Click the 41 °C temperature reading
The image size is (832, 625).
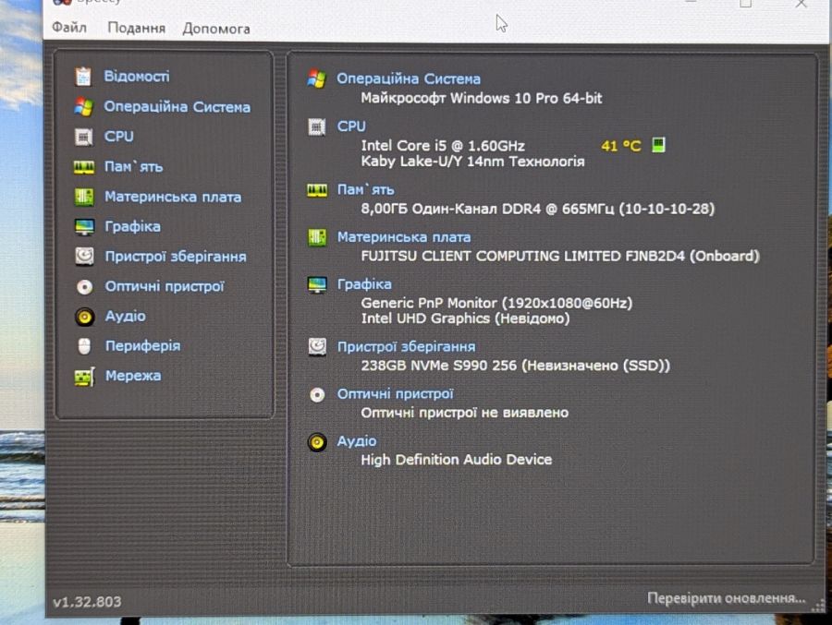point(621,146)
